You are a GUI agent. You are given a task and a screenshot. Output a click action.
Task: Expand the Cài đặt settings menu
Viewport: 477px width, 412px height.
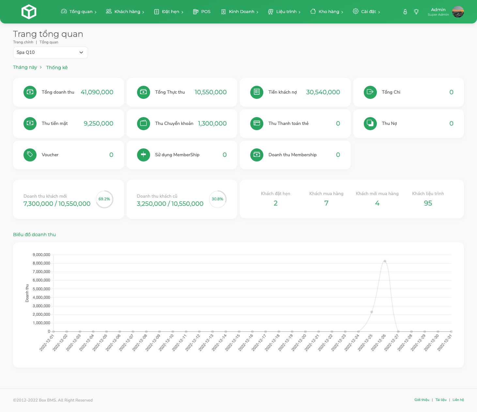[366, 12]
